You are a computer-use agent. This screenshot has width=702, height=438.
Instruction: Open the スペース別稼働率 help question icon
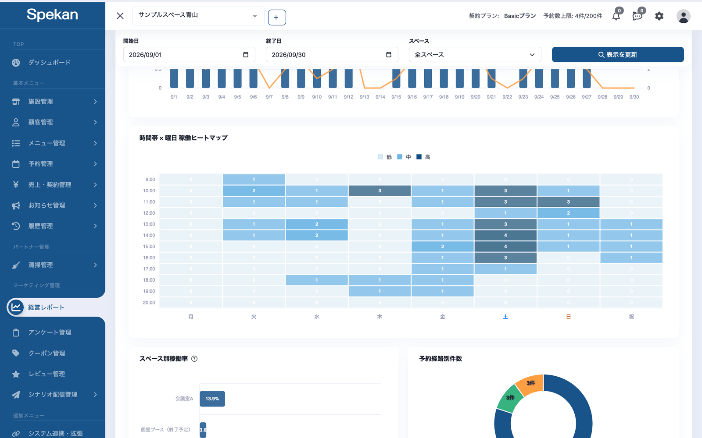coord(194,359)
